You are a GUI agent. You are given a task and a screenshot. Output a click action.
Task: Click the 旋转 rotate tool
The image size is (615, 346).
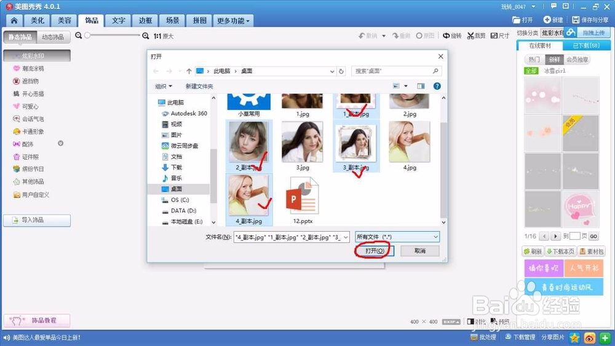click(452, 36)
